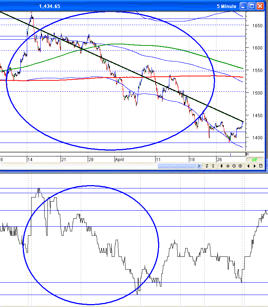Click the vertical scale arrows icon
The width and height of the screenshot is (268, 307).
point(221,166)
